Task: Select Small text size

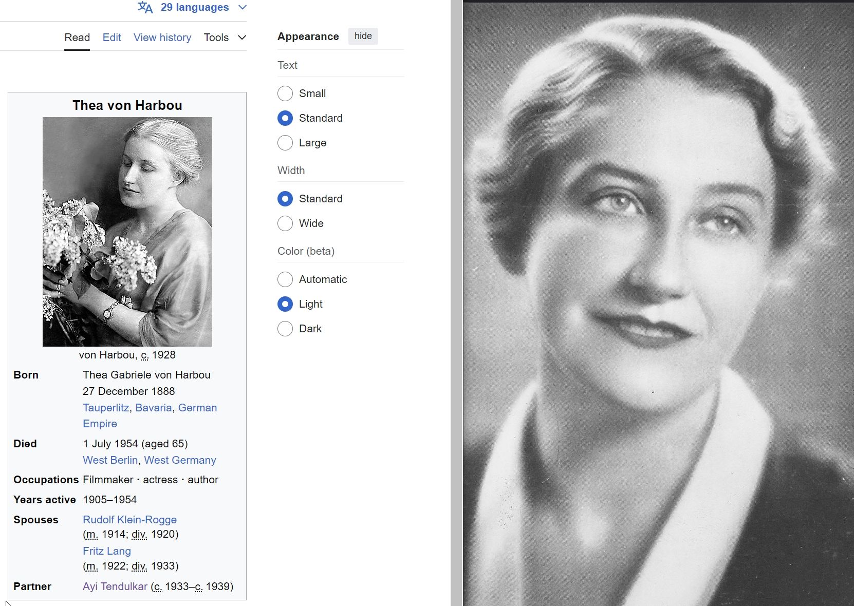Action: (285, 93)
